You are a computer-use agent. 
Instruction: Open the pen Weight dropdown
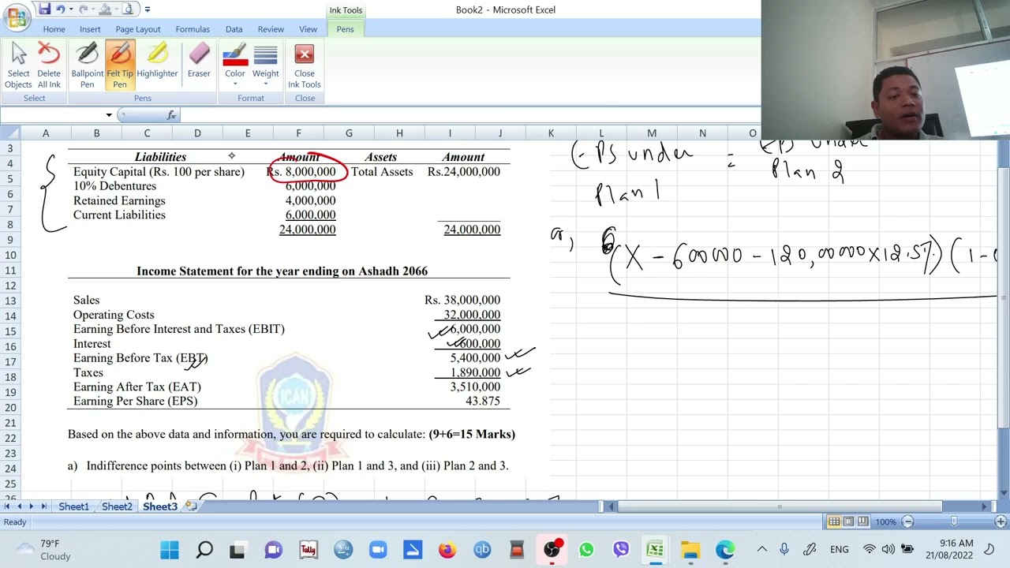(265, 66)
